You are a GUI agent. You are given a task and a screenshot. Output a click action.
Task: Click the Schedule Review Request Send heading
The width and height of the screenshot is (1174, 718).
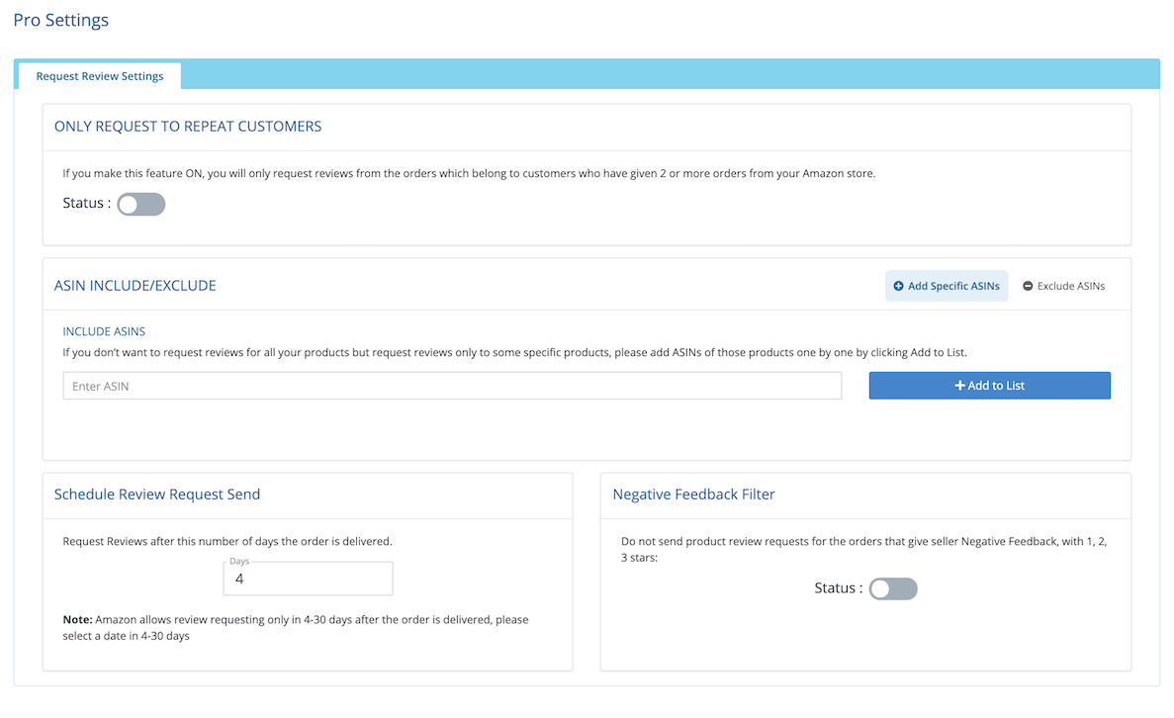[x=157, y=494]
